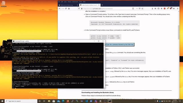Image resolution: width=183 pixels, height=103 pixels.
Task: Click 'pip install -U numpy --user' code on webpage
Action: pos(105,36)
